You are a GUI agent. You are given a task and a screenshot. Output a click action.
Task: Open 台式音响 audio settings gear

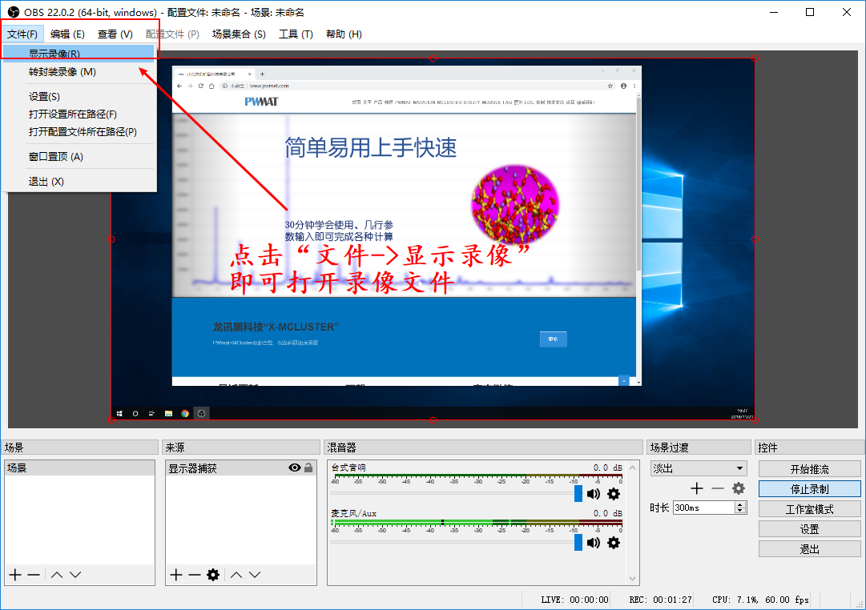tap(614, 494)
